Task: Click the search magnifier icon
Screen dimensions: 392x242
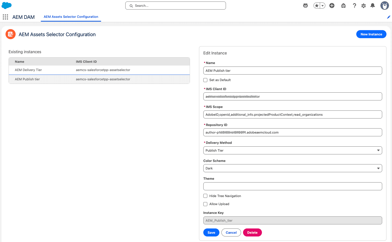Action: click(131, 6)
